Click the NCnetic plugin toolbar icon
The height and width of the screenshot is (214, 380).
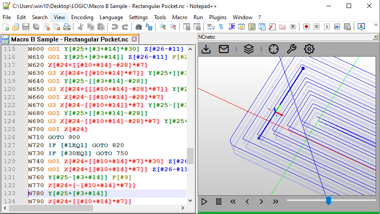pos(361,27)
